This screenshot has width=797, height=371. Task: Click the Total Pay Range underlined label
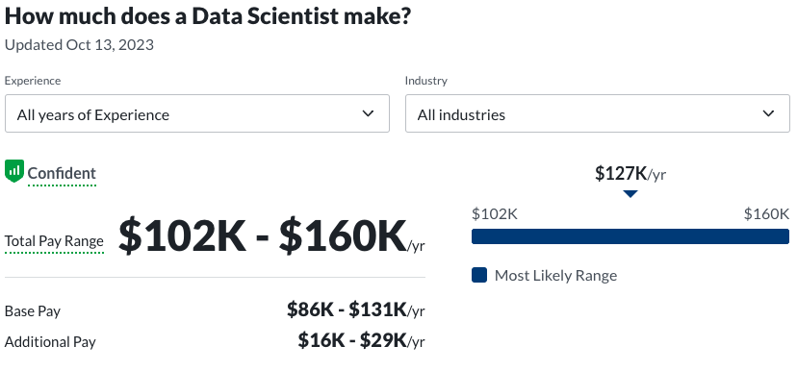coord(55,241)
